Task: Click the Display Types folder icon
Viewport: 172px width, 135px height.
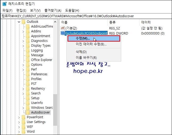Action: click(28, 46)
